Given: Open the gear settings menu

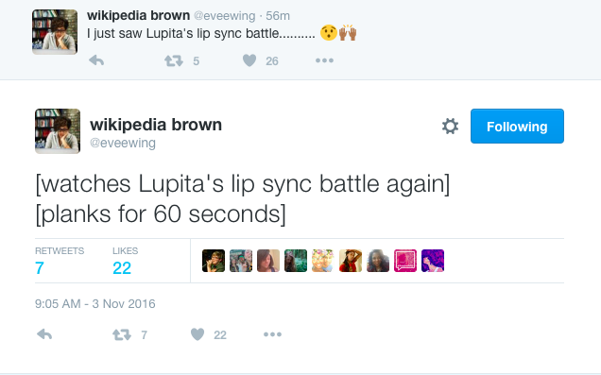Looking at the screenshot, I should click(450, 126).
